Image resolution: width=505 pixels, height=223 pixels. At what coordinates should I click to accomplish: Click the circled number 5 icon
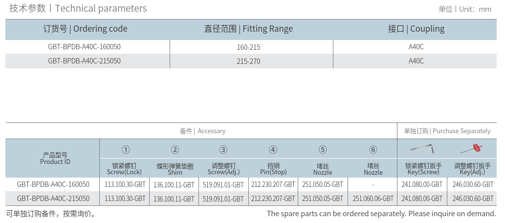click(322, 150)
